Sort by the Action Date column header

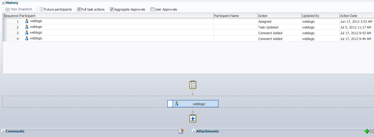[x=357, y=16]
